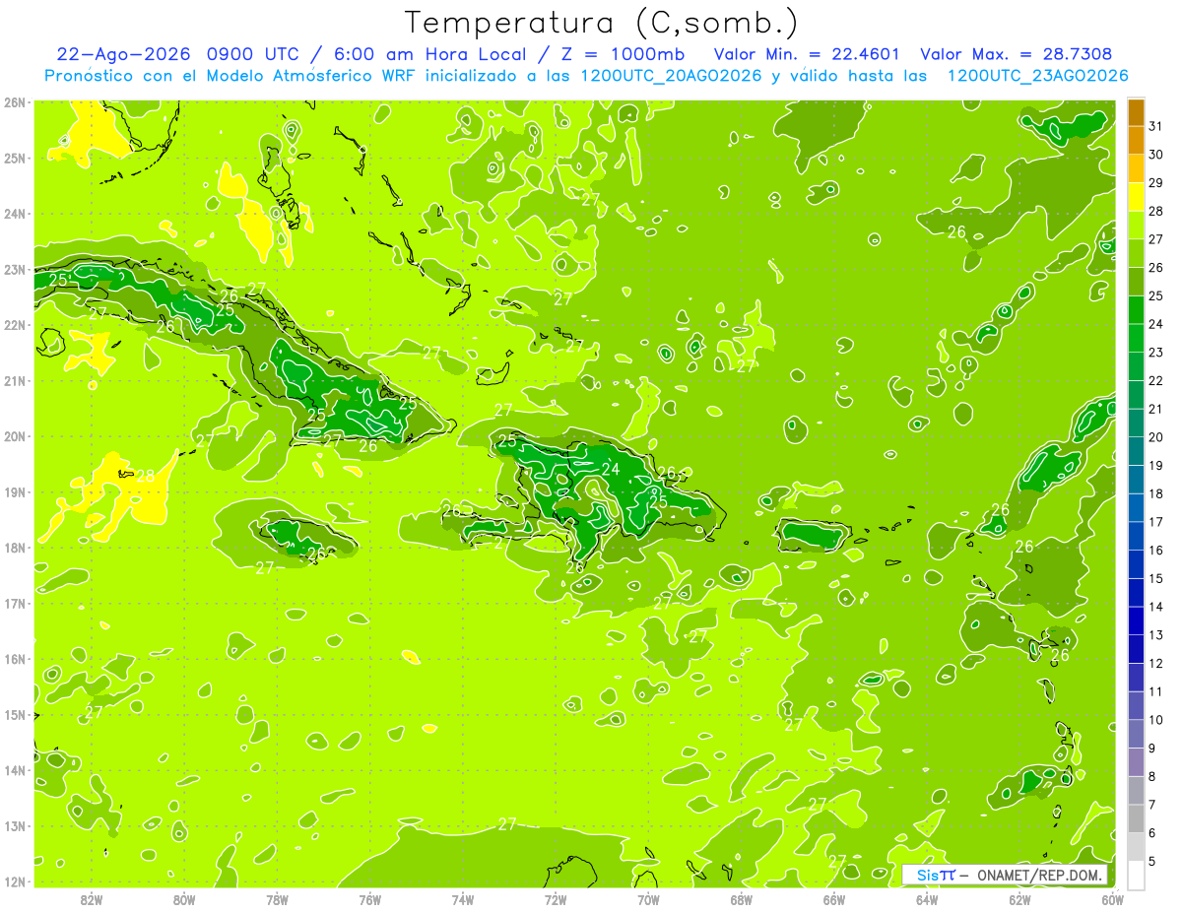Click the "1200UTC_20AGO2026" initialization text
Screen dimensions: 1182x913
[x=670, y=76]
